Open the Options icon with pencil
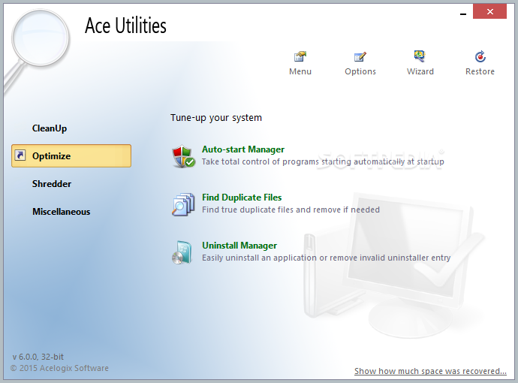518x383 pixels. pyautogui.click(x=360, y=57)
